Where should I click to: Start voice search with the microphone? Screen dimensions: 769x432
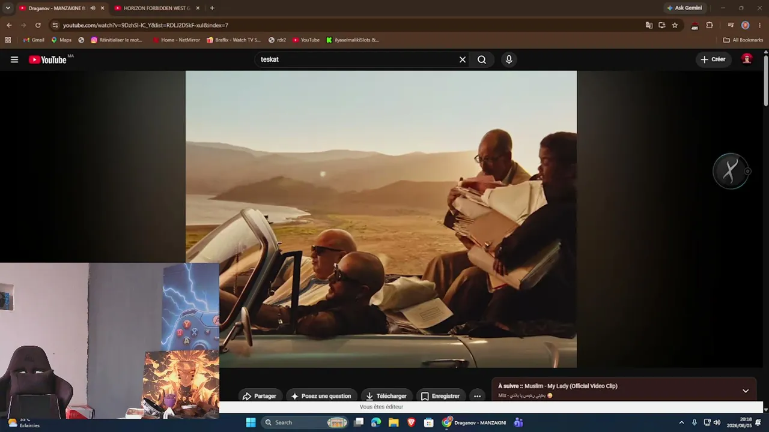pyautogui.click(x=509, y=59)
